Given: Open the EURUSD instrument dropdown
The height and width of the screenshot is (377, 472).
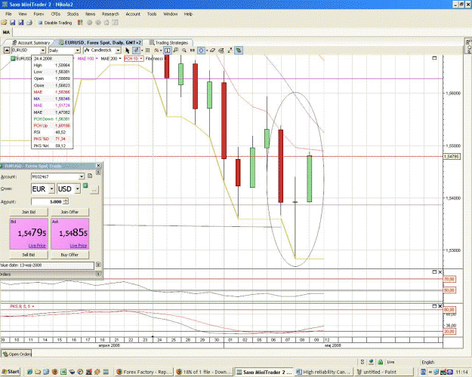Looking at the screenshot, I should tap(43, 51).
